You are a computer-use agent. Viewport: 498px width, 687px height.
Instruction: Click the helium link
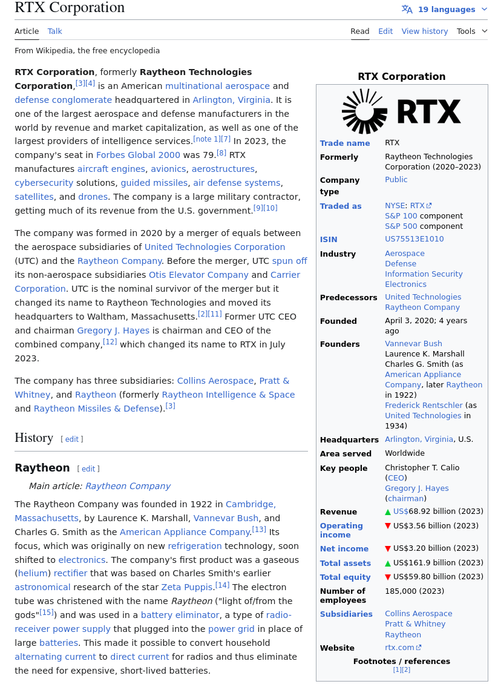pos(33,573)
